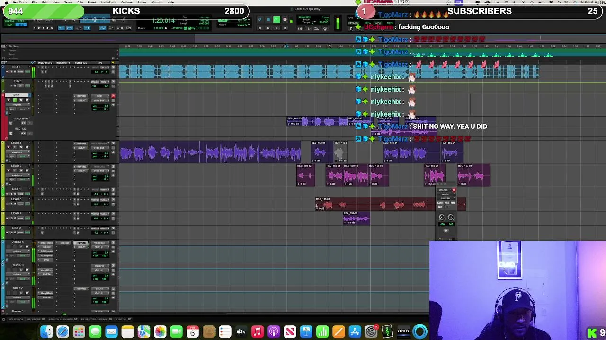Open Photos from the Dock
Viewport: 606px width, 340px height.
point(160,332)
